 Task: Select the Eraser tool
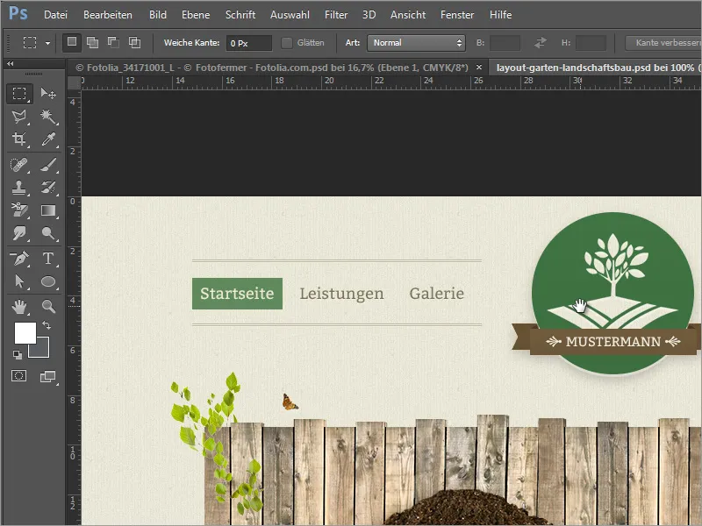(19, 210)
